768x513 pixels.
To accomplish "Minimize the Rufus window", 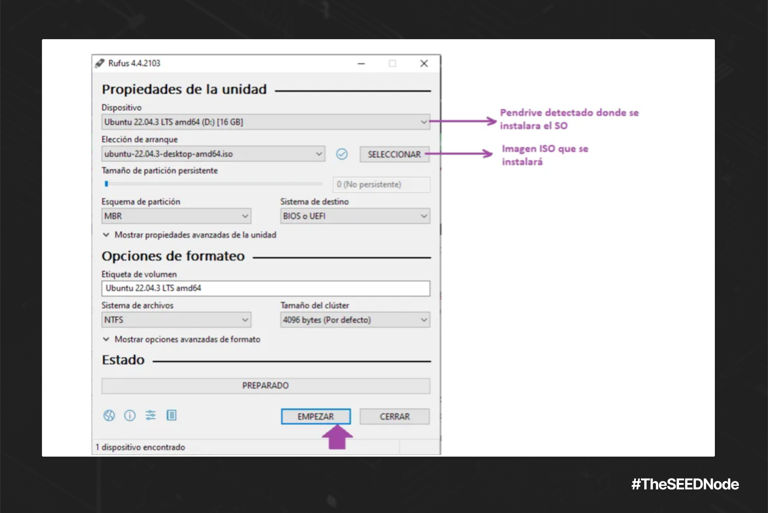I will (361, 64).
